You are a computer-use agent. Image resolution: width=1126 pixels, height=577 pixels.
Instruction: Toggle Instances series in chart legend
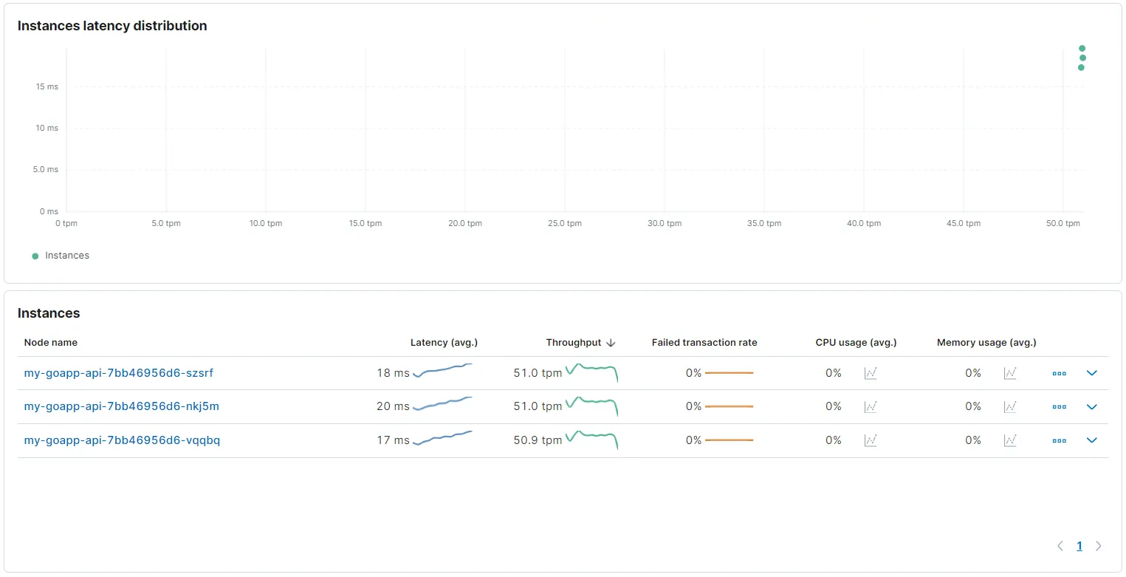[61, 256]
